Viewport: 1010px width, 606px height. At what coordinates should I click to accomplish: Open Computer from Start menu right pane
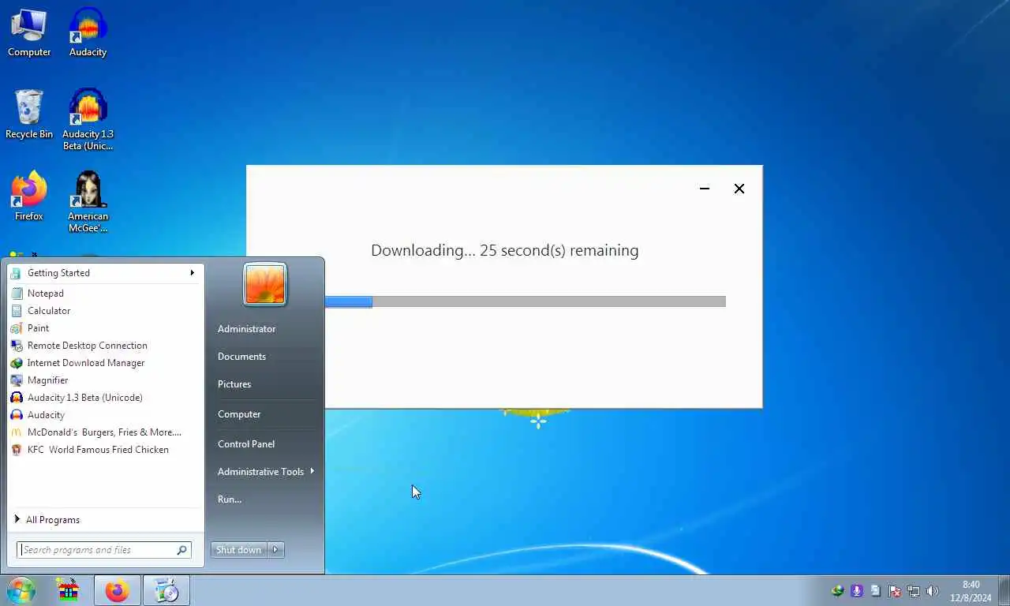tap(239, 414)
